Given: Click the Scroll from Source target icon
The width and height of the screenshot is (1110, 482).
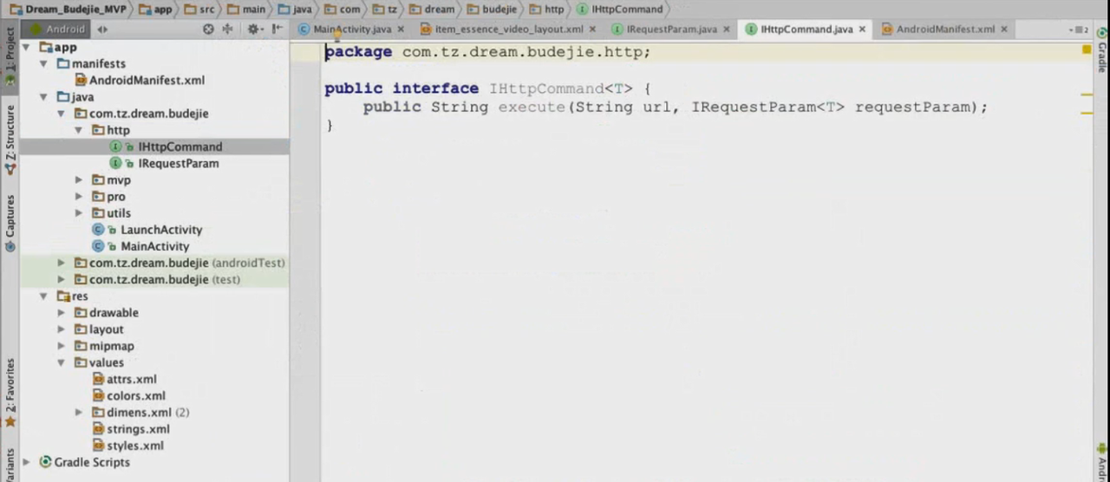Looking at the screenshot, I should point(208,29).
